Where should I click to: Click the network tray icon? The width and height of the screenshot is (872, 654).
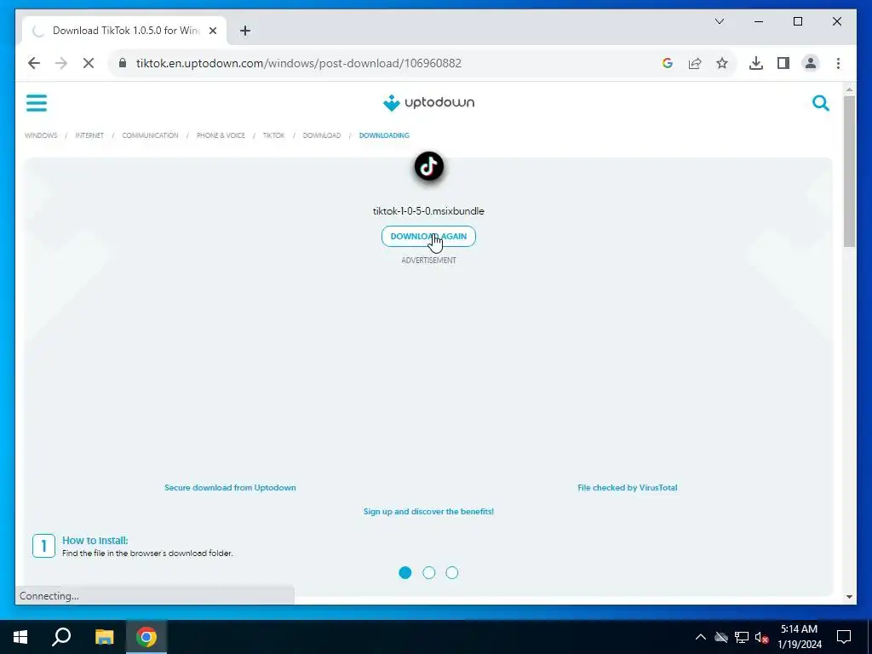[x=742, y=637]
